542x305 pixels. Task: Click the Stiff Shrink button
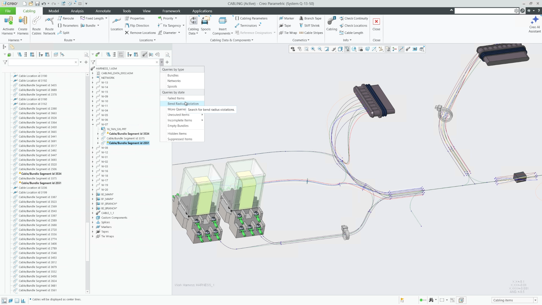click(x=309, y=25)
